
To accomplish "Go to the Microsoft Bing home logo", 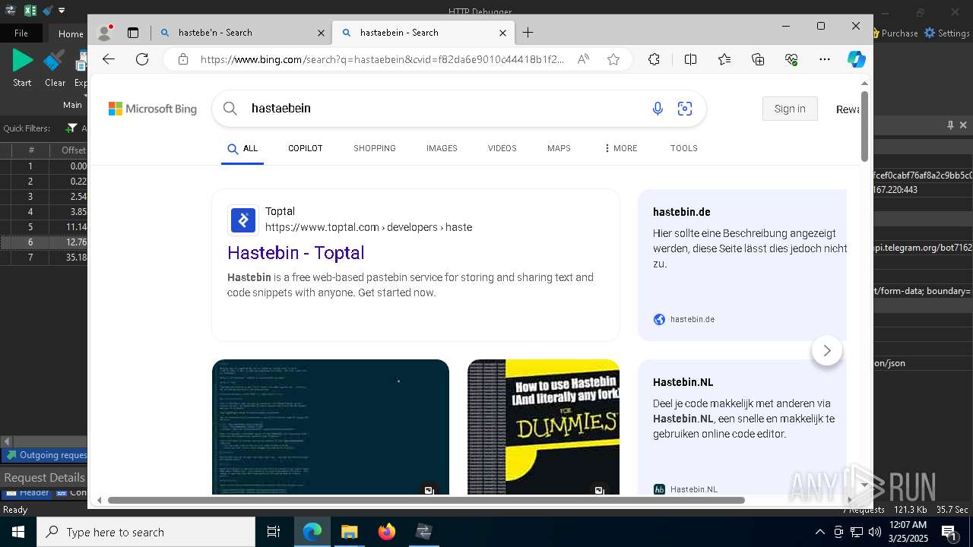I will tap(153, 109).
